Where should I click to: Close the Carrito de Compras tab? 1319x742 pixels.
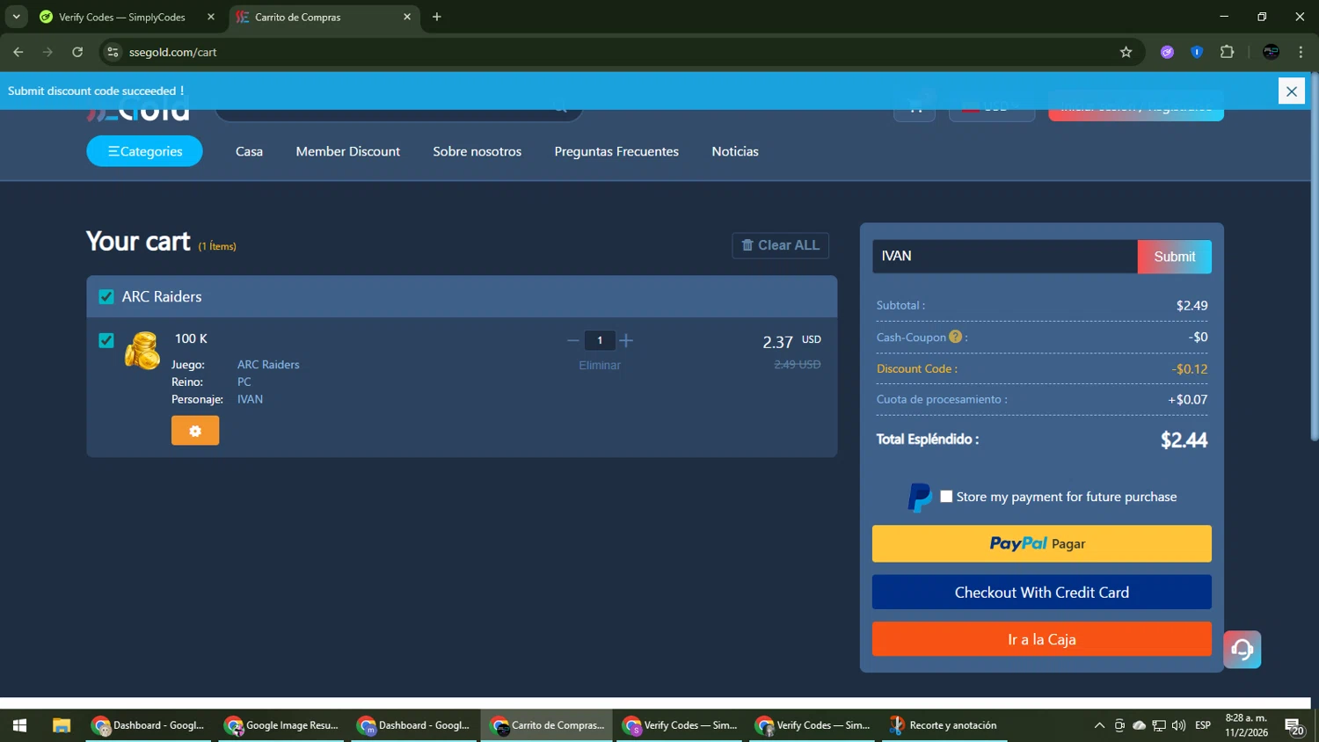(x=407, y=17)
